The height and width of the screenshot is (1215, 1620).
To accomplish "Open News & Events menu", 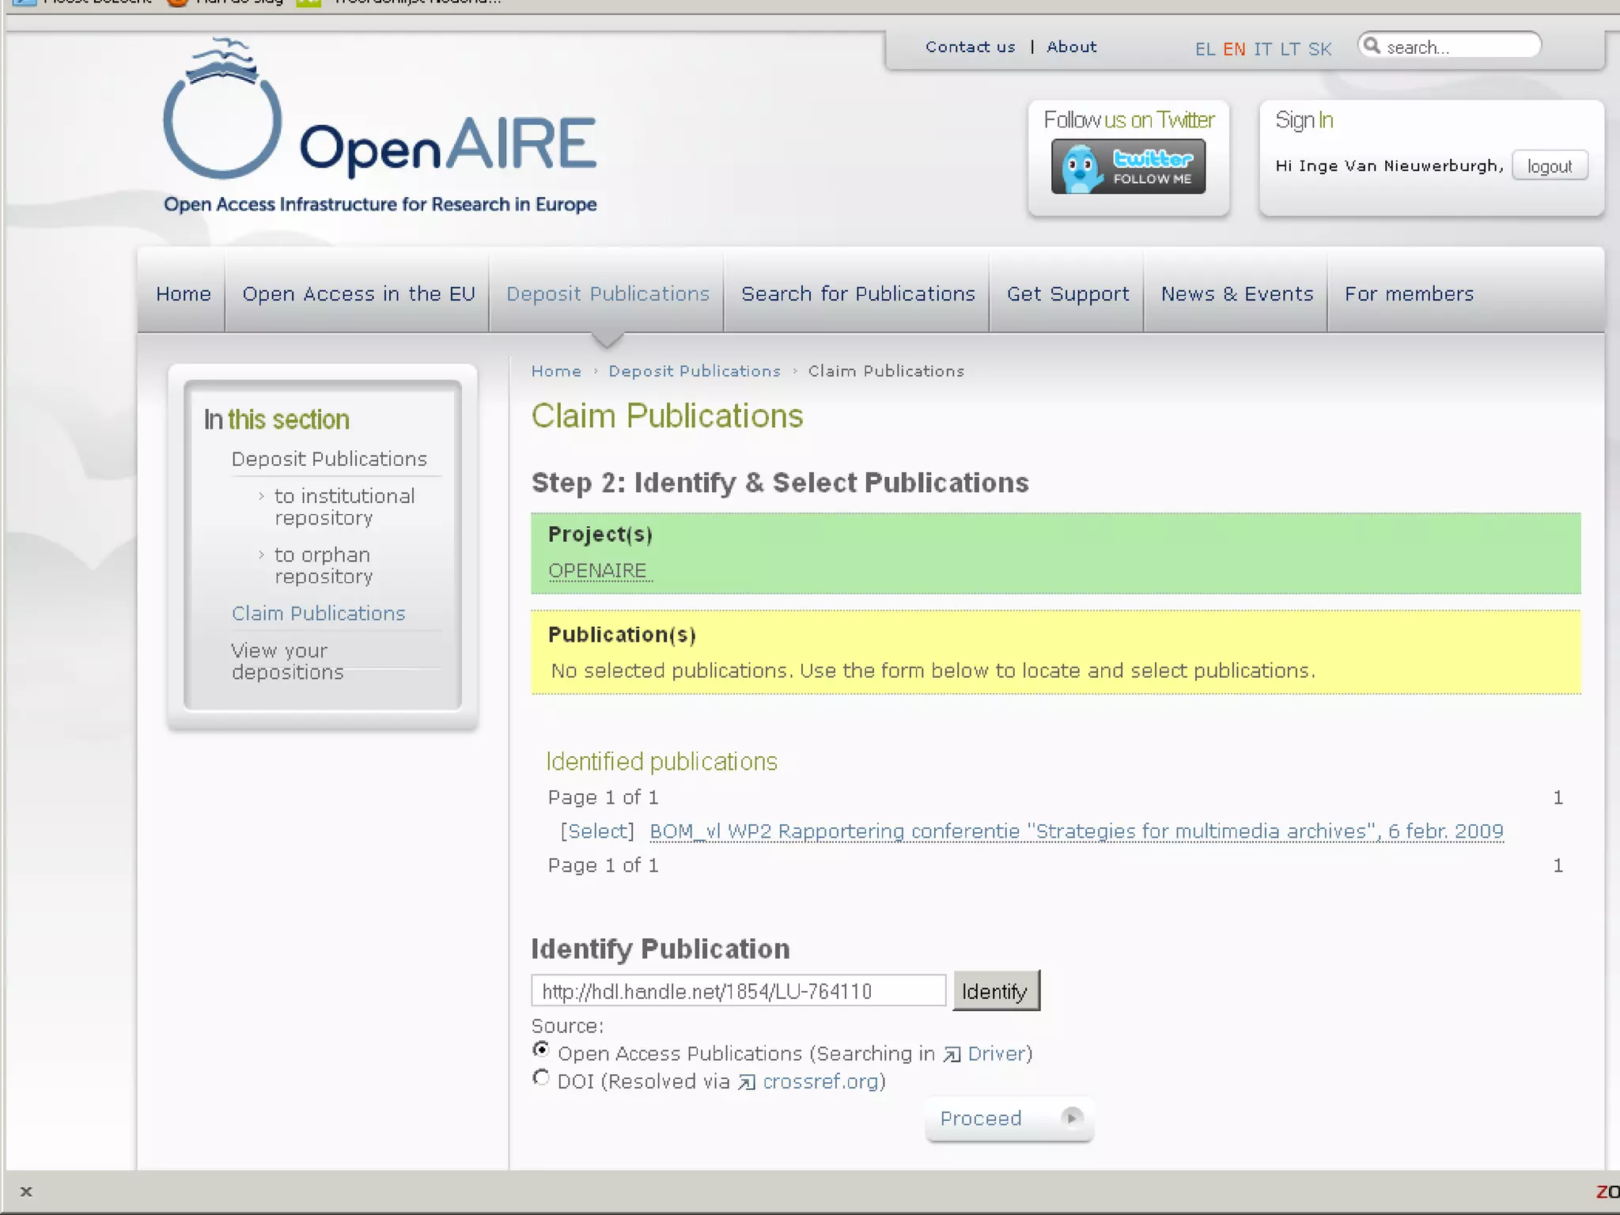I will click(1236, 293).
